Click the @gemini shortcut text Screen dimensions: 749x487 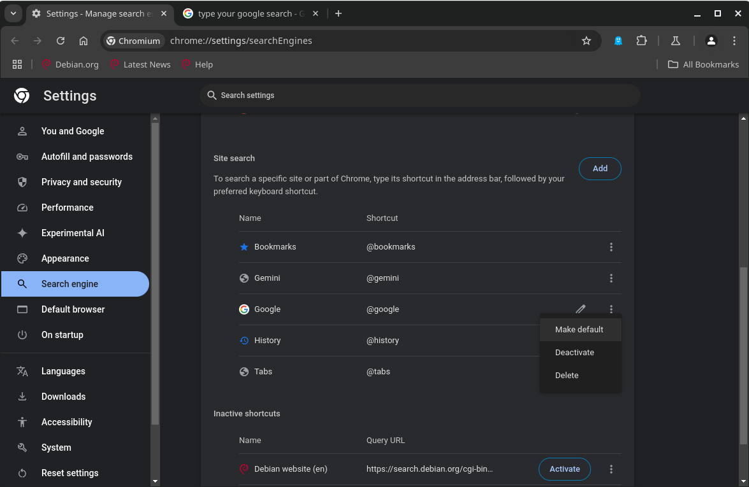pos(382,278)
